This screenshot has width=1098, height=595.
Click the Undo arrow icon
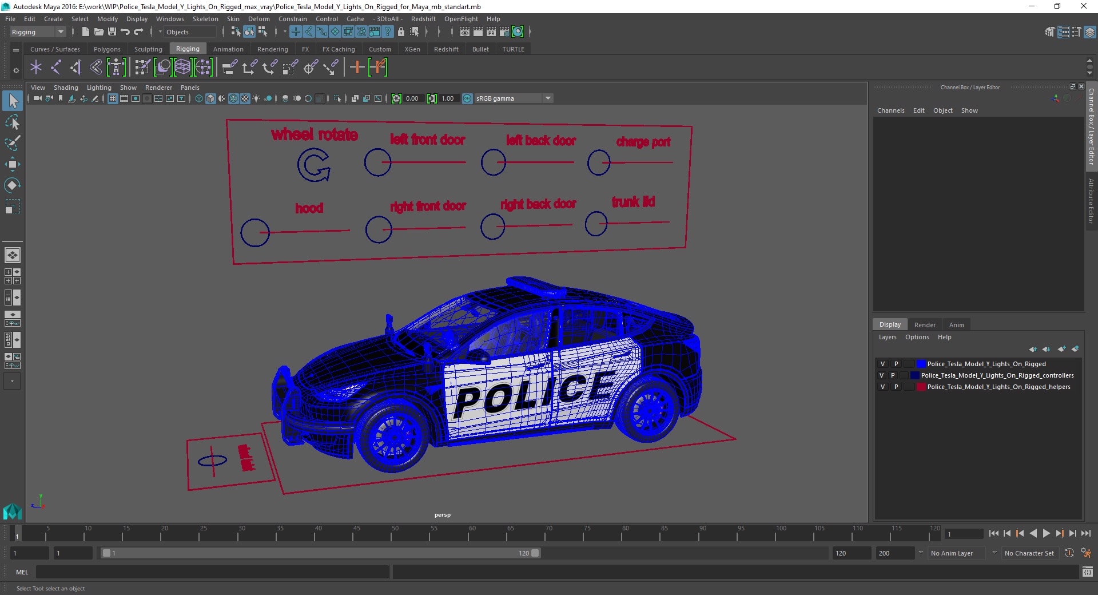pyautogui.click(x=125, y=32)
